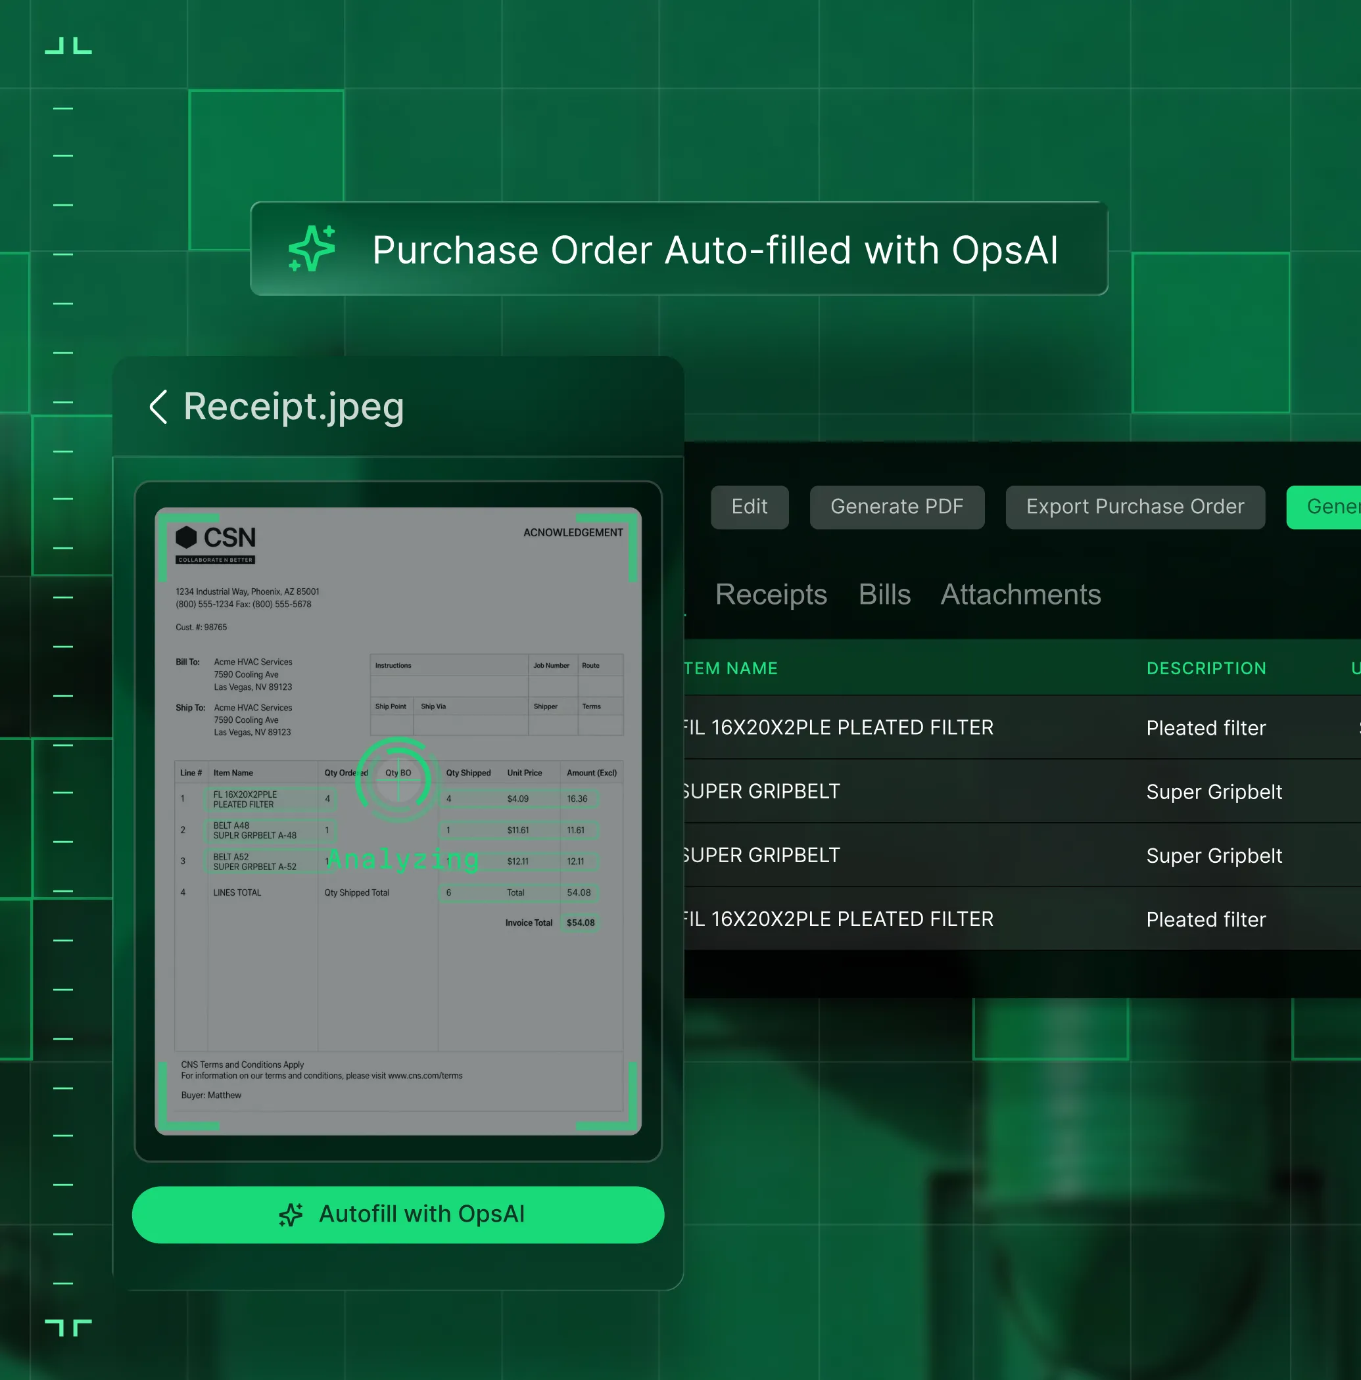Click the sparkle icon in the OpsAI banner
Viewport: 1361px width, 1380px height.
[312, 248]
